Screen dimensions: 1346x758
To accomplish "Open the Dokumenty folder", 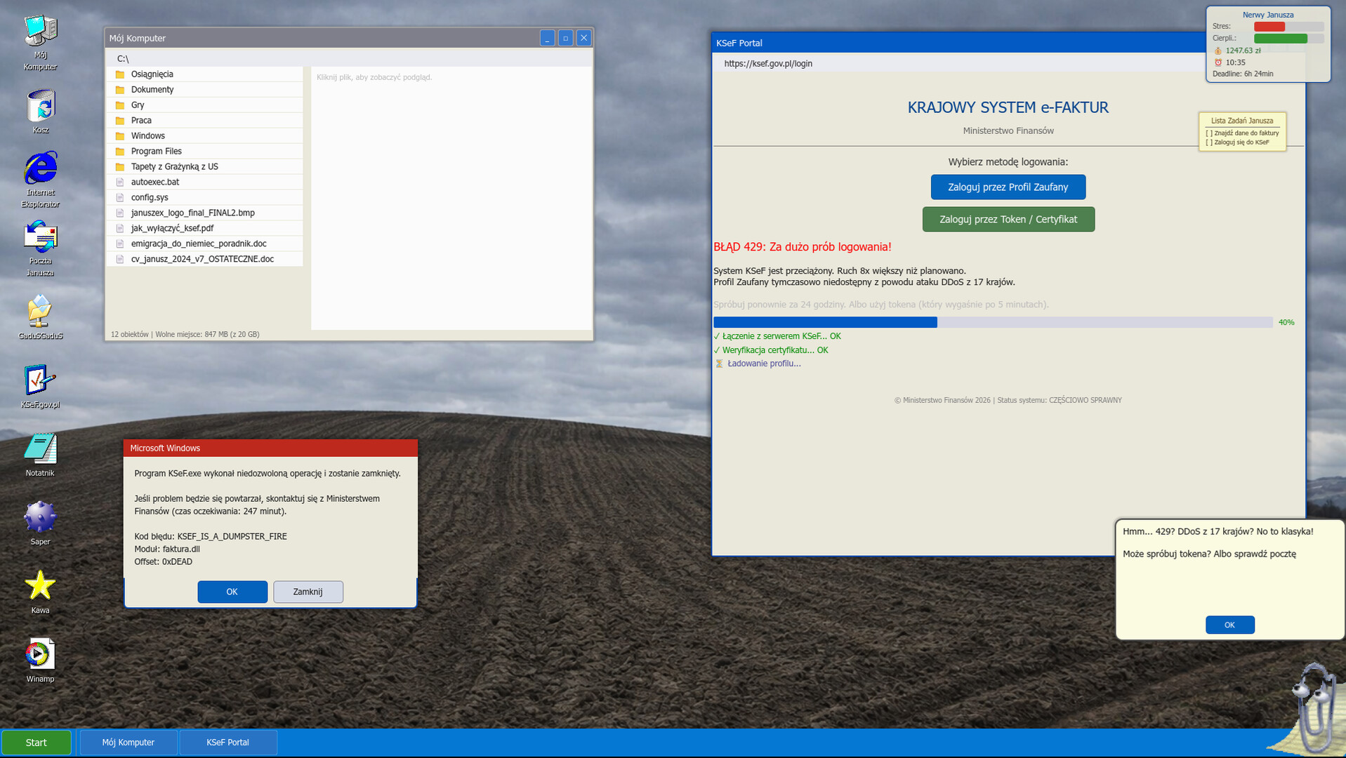I will (152, 90).
